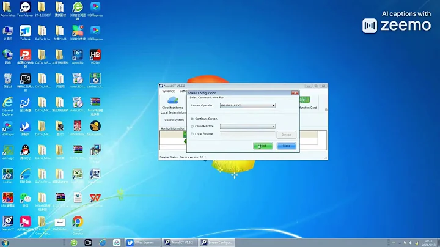Click the volume icon in the system tray
The width and height of the screenshot is (440, 247).
click(411, 243)
